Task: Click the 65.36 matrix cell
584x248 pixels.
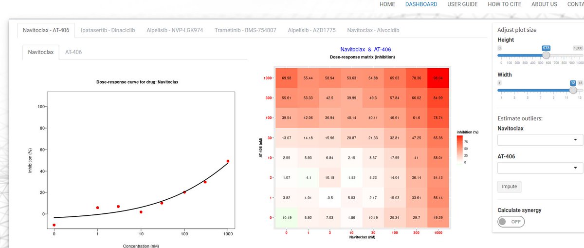Action: (x=439, y=138)
